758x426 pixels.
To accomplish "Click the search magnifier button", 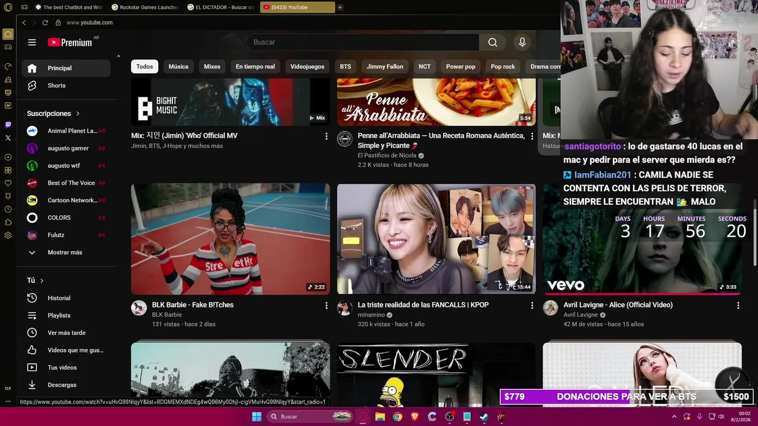I will pos(493,42).
